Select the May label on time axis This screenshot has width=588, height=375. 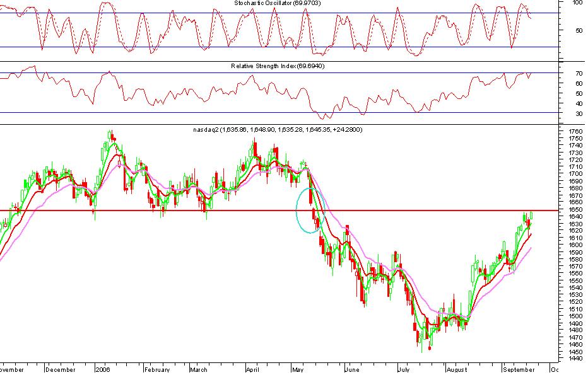[298, 370]
